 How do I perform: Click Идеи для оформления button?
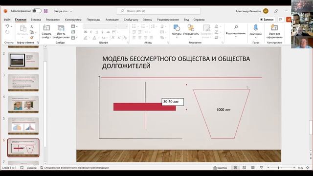click(274, 31)
